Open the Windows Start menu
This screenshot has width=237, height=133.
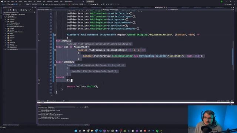coord(76,131)
